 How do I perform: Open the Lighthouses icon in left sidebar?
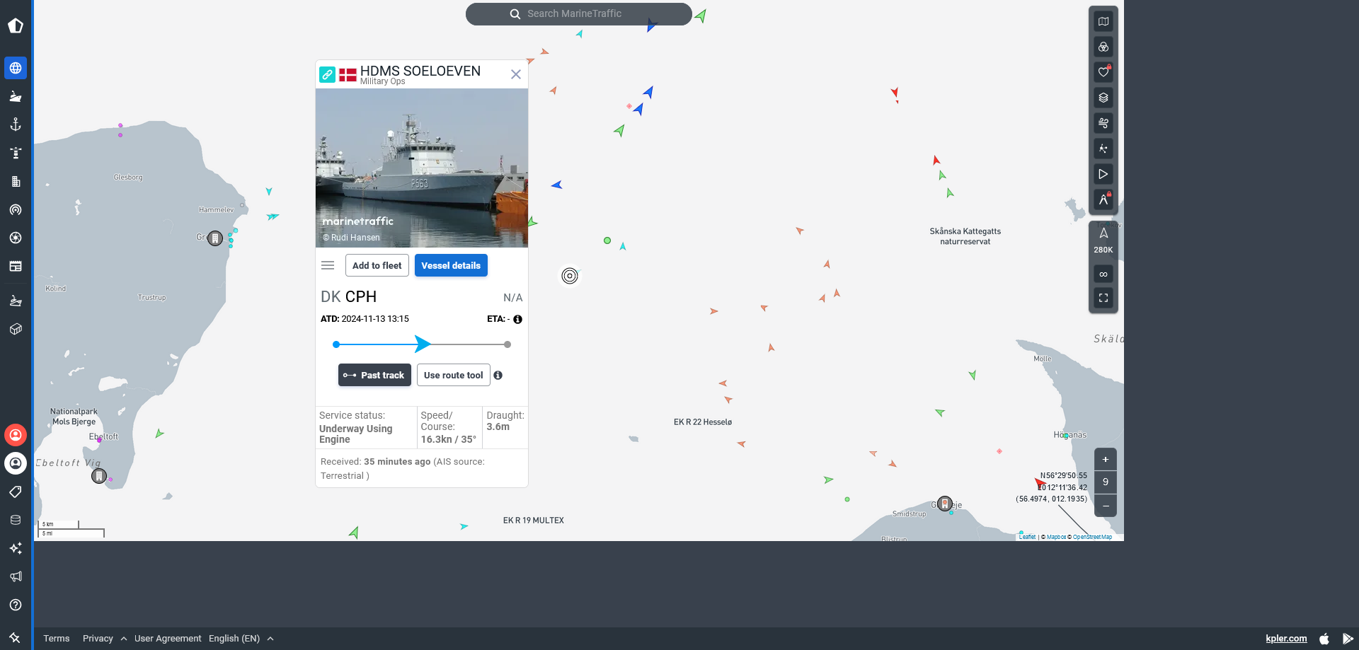tap(16, 153)
